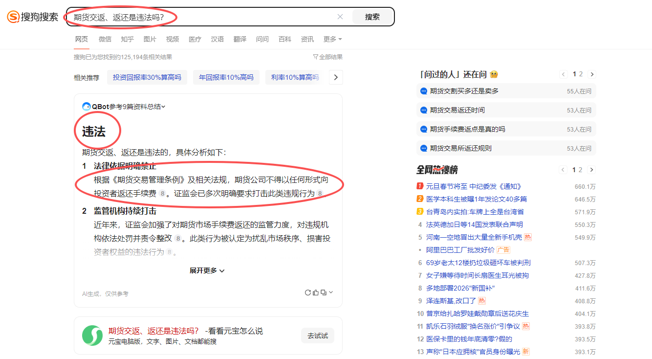Click the Sogou search logo
This screenshot has height=359, width=652.
pos(32,17)
